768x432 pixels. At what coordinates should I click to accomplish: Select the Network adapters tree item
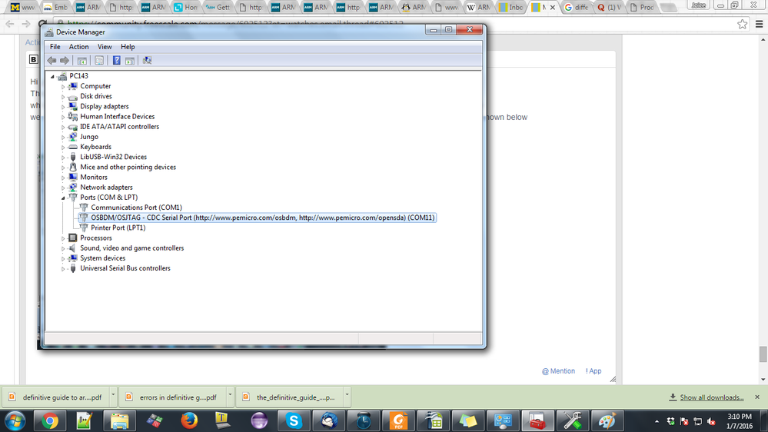pos(106,187)
